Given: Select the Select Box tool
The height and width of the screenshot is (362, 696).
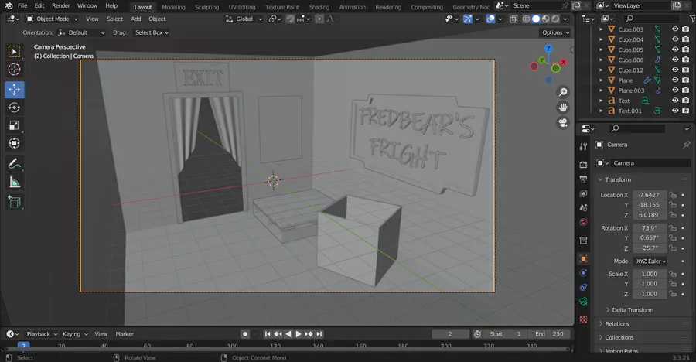Looking at the screenshot, I should point(14,52).
